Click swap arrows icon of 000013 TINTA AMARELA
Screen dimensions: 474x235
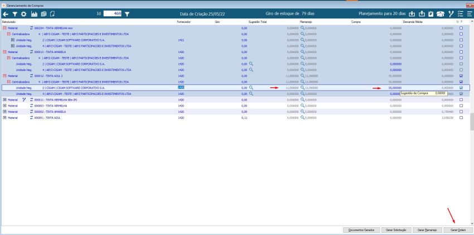tap(31, 52)
